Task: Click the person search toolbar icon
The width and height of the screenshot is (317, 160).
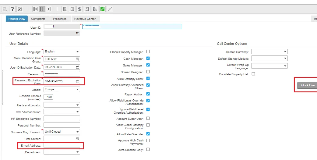Action: pyautogui.click(x=95, y=9)
